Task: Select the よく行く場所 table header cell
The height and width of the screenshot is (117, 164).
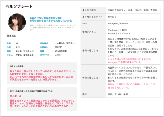Action: 89,10
